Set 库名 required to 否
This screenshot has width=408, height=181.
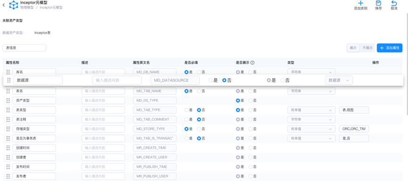[199, 72]
